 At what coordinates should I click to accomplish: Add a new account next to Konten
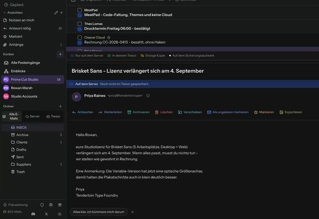pyautogui.click(x=60, y=54)
